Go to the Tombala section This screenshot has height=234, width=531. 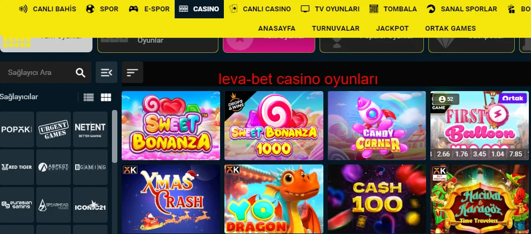(x=393, y=9)
